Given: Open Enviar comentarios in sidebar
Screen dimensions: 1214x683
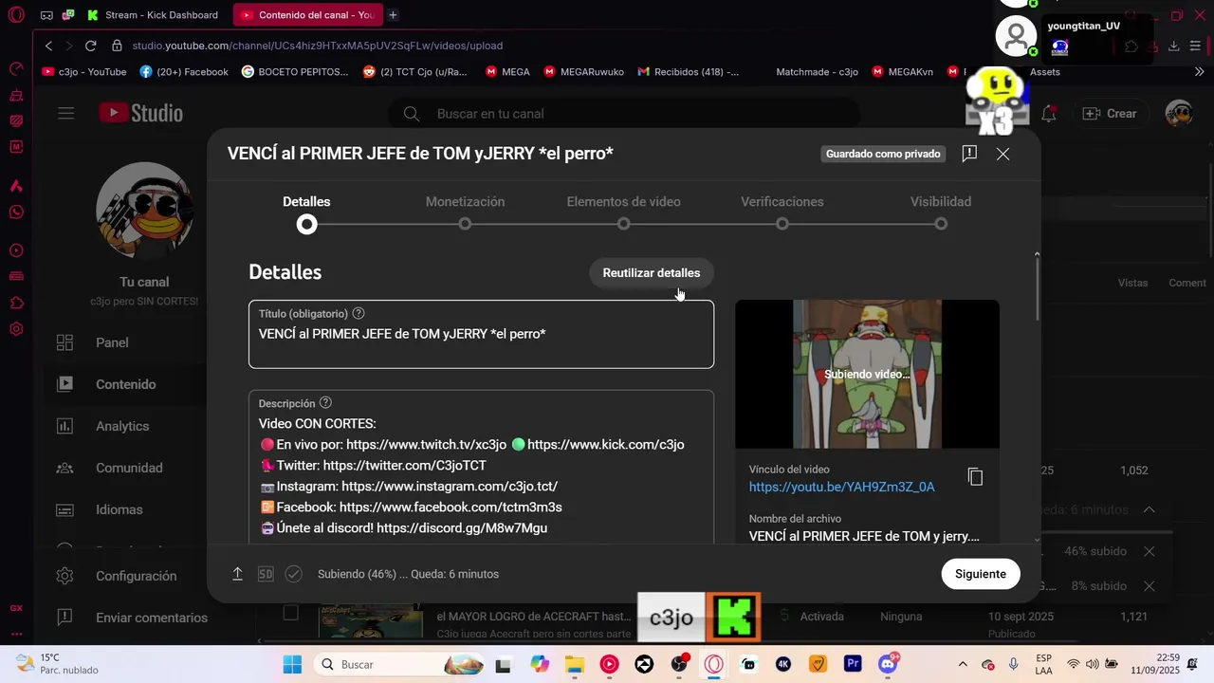Looking at the screenshot, I should click(x=151, y=618).
